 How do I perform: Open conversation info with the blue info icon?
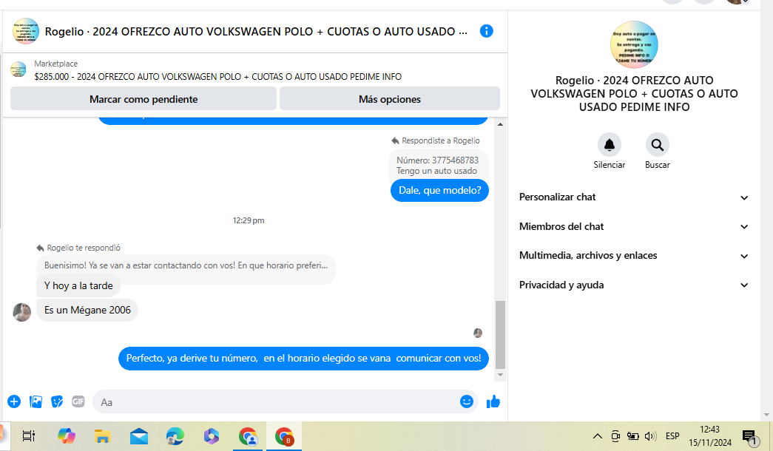pos(486,31)
